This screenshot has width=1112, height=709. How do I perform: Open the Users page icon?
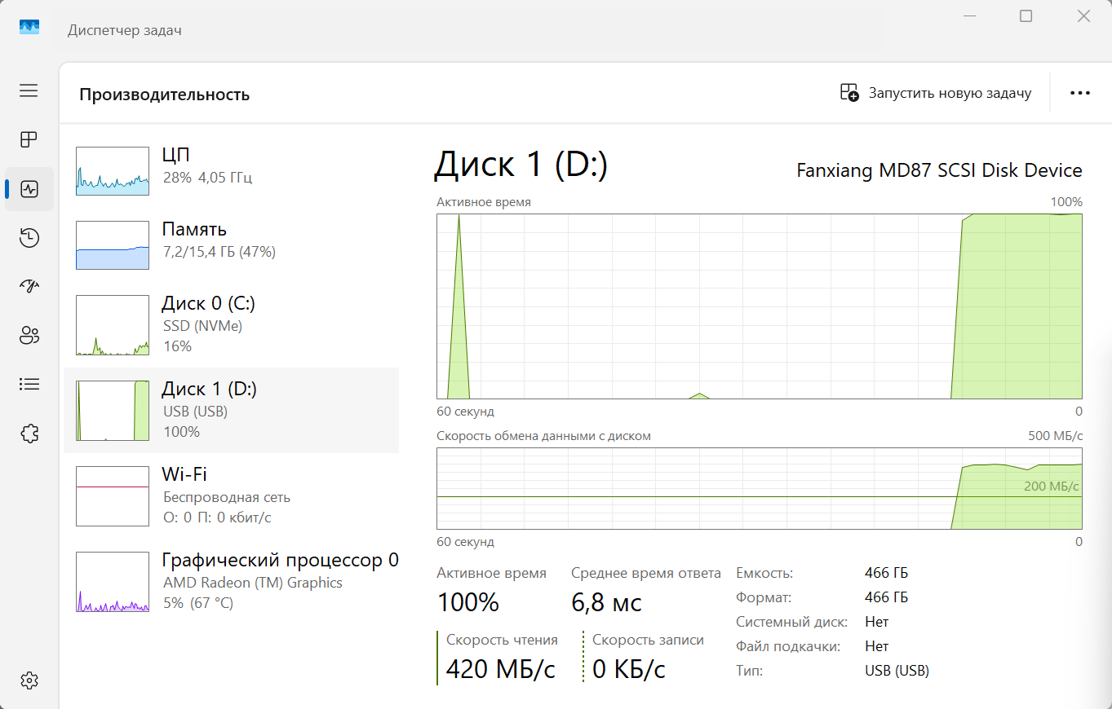click(x=29, y=335)
